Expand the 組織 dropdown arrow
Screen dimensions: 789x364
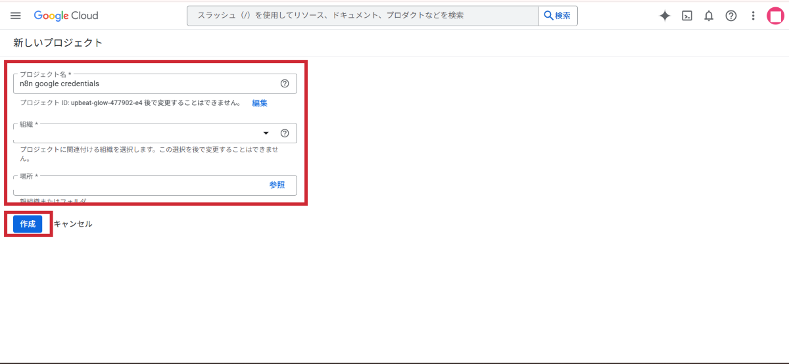266,133
